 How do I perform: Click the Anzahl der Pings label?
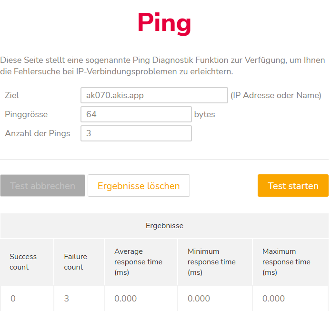(37, 133)
